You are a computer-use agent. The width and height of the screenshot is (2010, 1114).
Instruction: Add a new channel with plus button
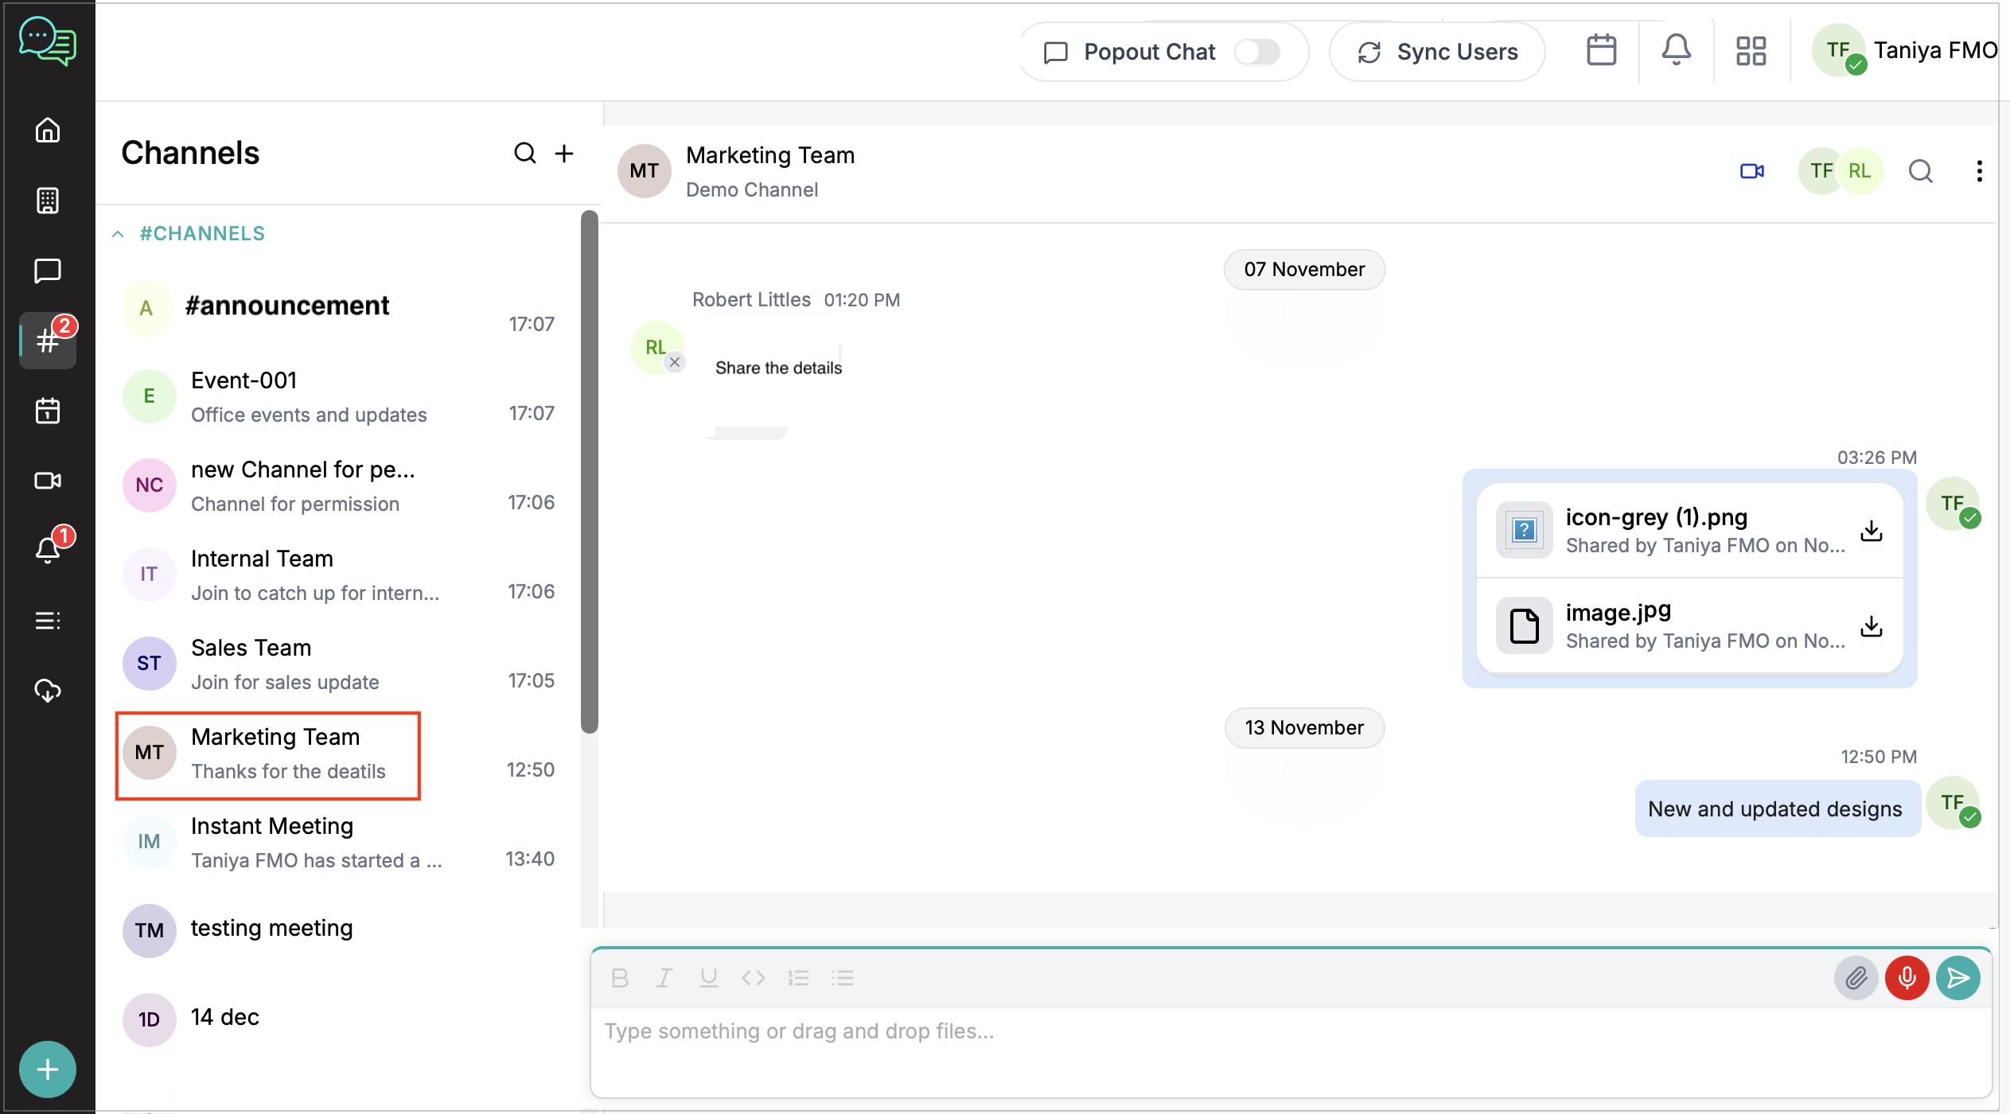coord(564,153)
